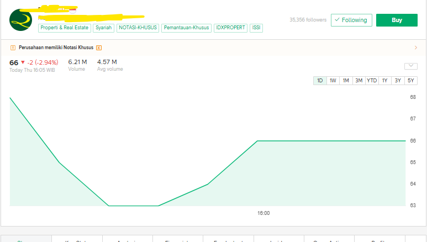Click the orange X notation badge
The height and width of the screenshot is (242, 427).
(99, 48)
